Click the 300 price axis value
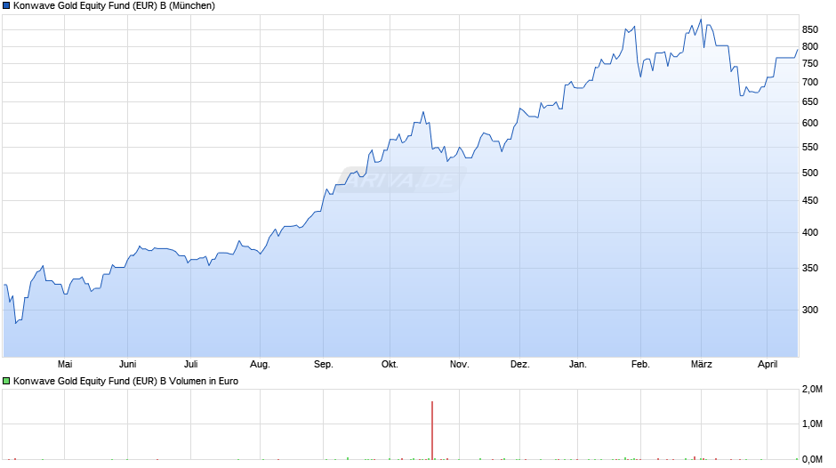This screenshot has width=836, height=468. tap(810, 310)
